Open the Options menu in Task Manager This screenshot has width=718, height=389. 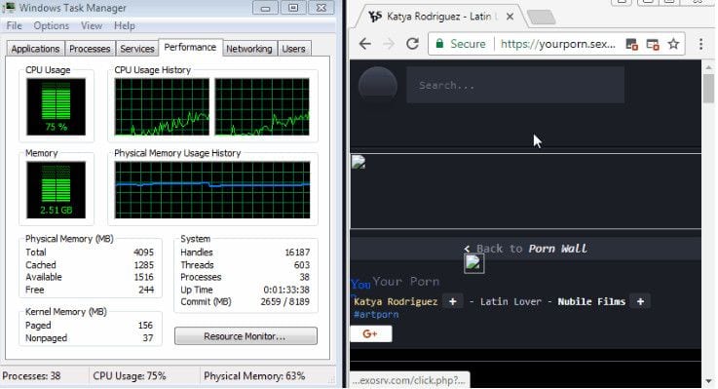click(52, 25)
